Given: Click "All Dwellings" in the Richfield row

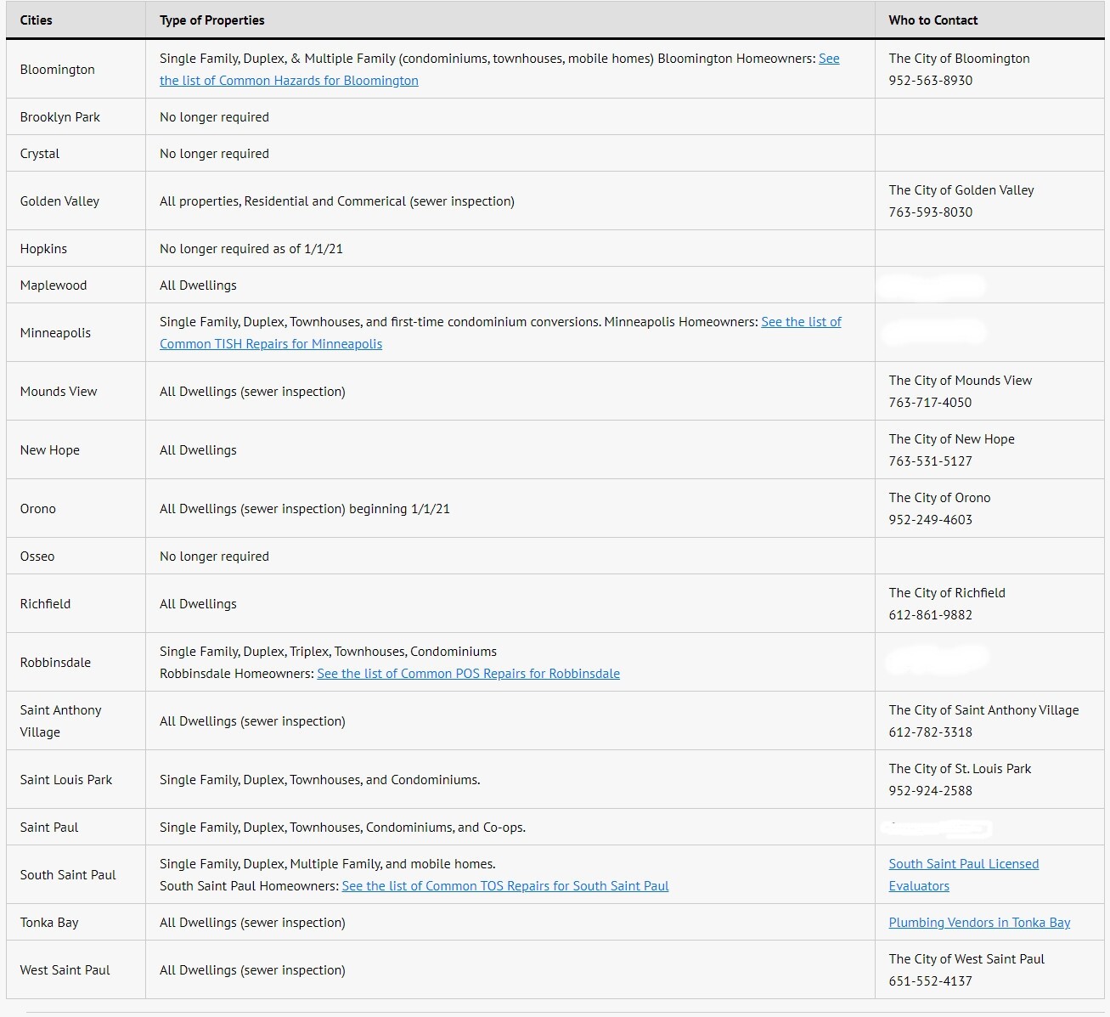Looking at the screenshot, I should 198,604.
